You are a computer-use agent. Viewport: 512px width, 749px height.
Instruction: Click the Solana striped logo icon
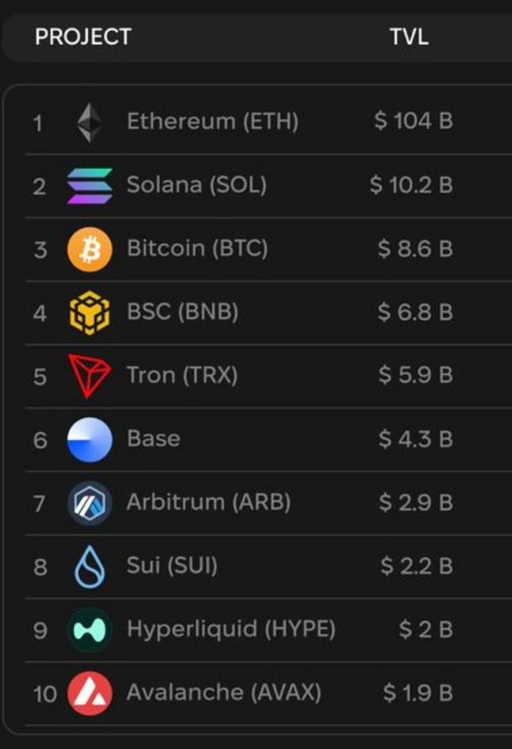click(x=90, y=186)
